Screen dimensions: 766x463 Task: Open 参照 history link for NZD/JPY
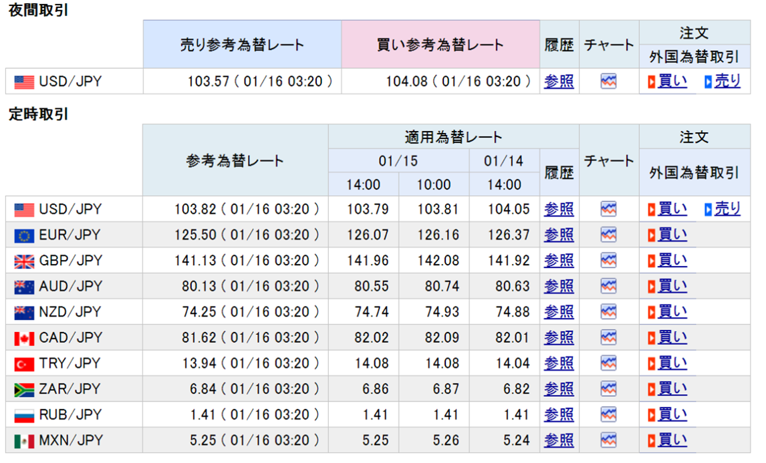[x=559, y=312]
